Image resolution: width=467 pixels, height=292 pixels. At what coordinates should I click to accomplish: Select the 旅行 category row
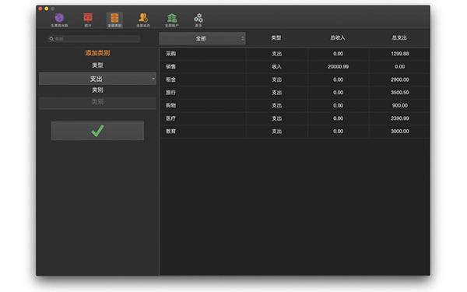(294, 93)
